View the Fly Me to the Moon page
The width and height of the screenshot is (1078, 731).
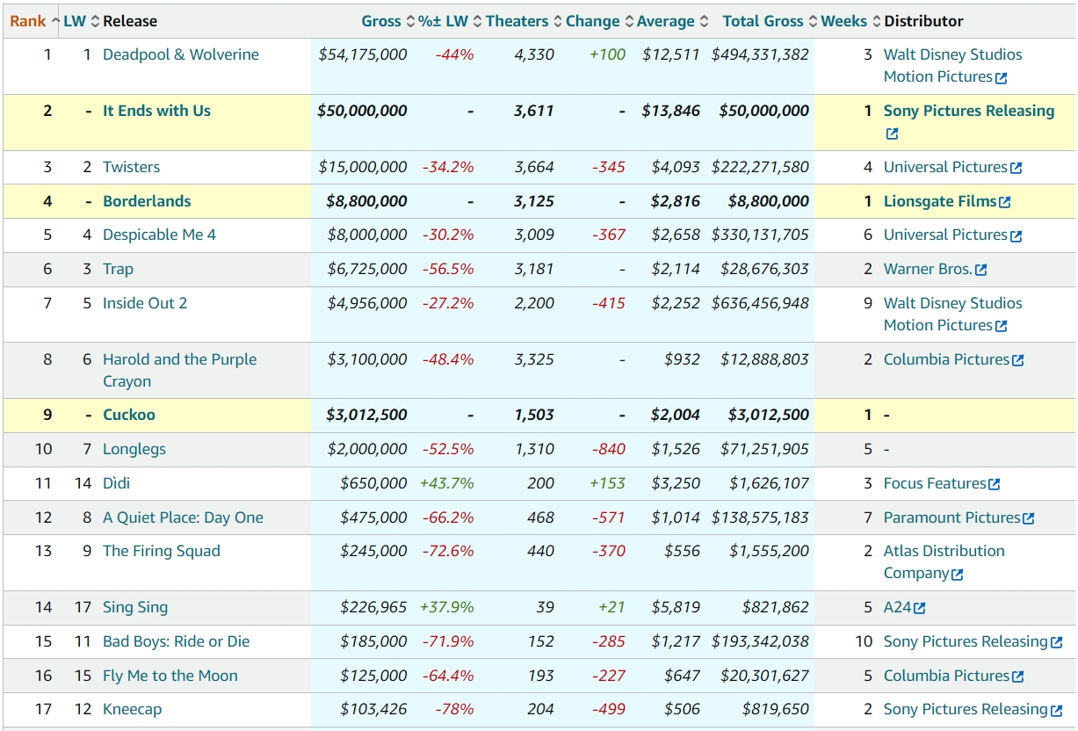pos(170,676)
